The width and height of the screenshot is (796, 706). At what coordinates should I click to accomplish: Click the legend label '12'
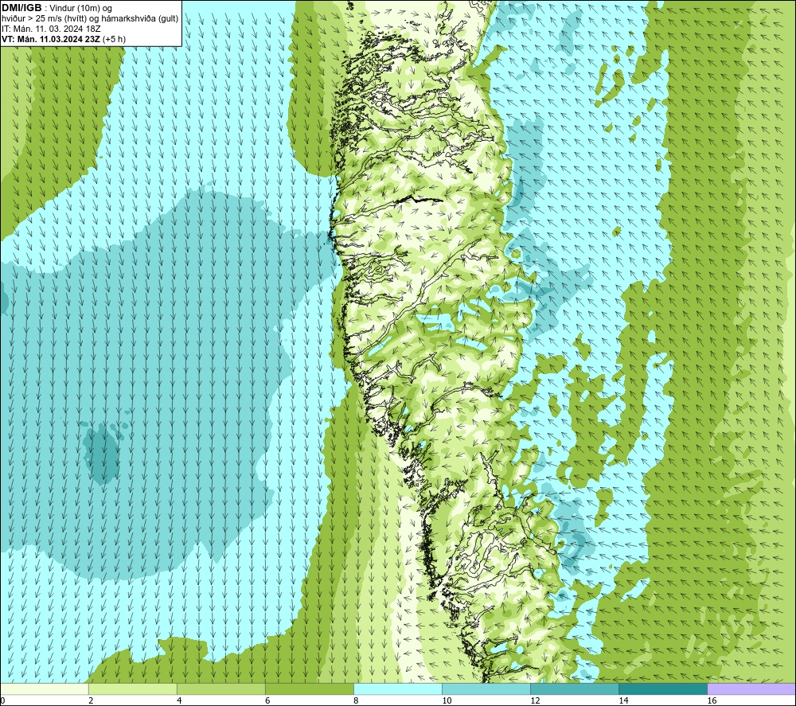tap(535, 700)
